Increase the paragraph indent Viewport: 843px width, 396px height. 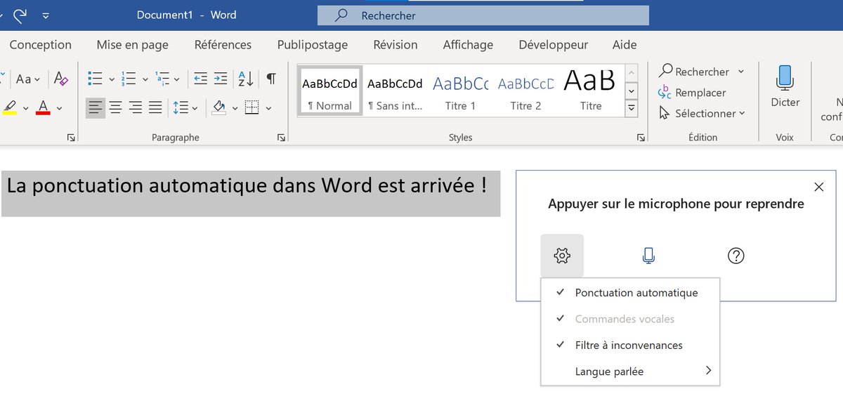pyautogui.click(x=221, y=79)
